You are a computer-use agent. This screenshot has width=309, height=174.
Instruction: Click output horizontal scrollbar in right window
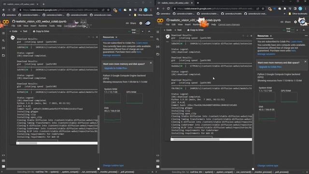[x=211, y=139]
